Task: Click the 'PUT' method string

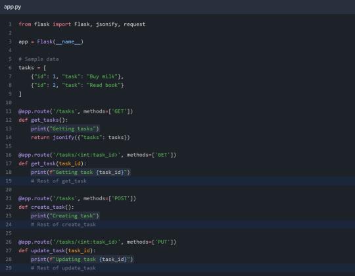Action: 162,242
